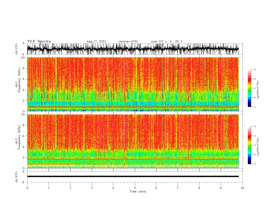
Task: Click the ch.2 spectrogram plot
Action: point(133,141)
